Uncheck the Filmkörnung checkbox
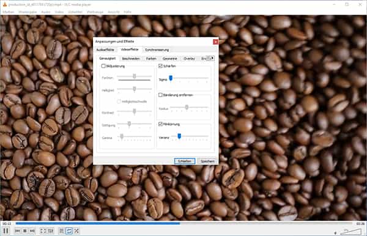 point(160,124)
